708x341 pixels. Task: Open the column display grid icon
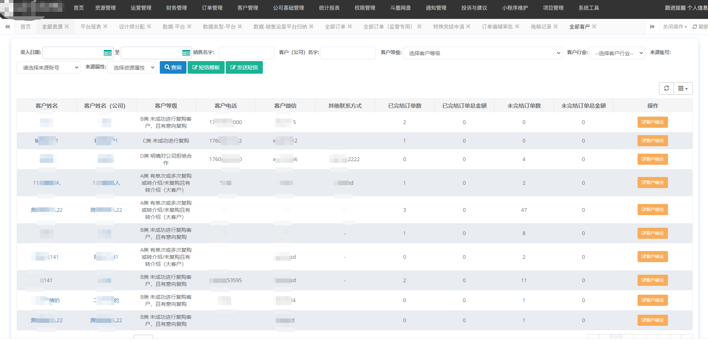(683, 88)
